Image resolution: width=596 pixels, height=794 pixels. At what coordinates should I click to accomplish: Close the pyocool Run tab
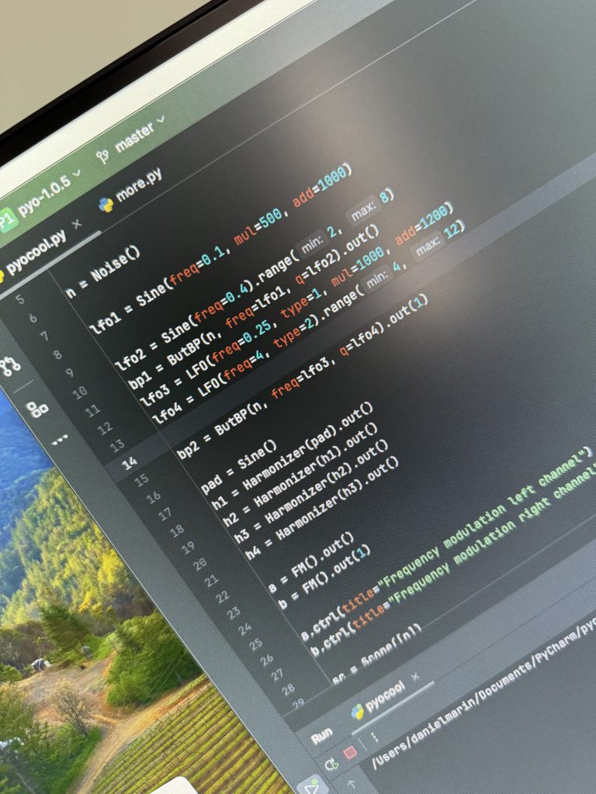(x=415, y=676)
